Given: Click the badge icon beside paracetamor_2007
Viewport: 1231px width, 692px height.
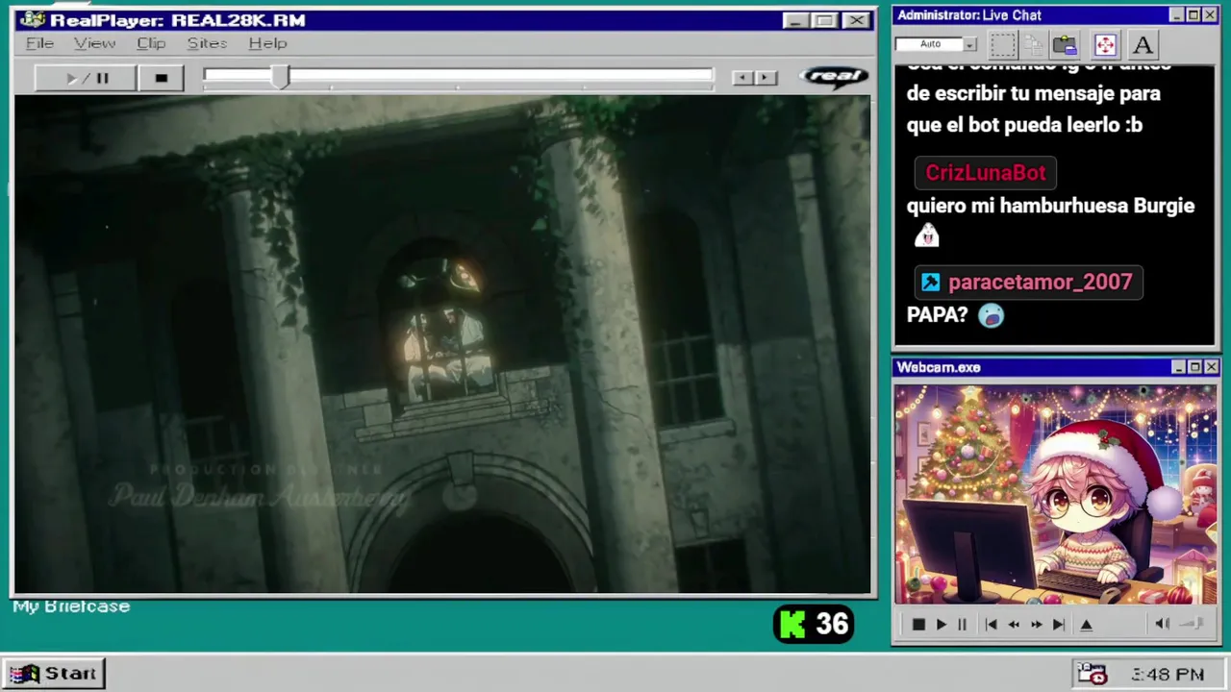Looking at the screenshot, I should (x=930, y=282).
